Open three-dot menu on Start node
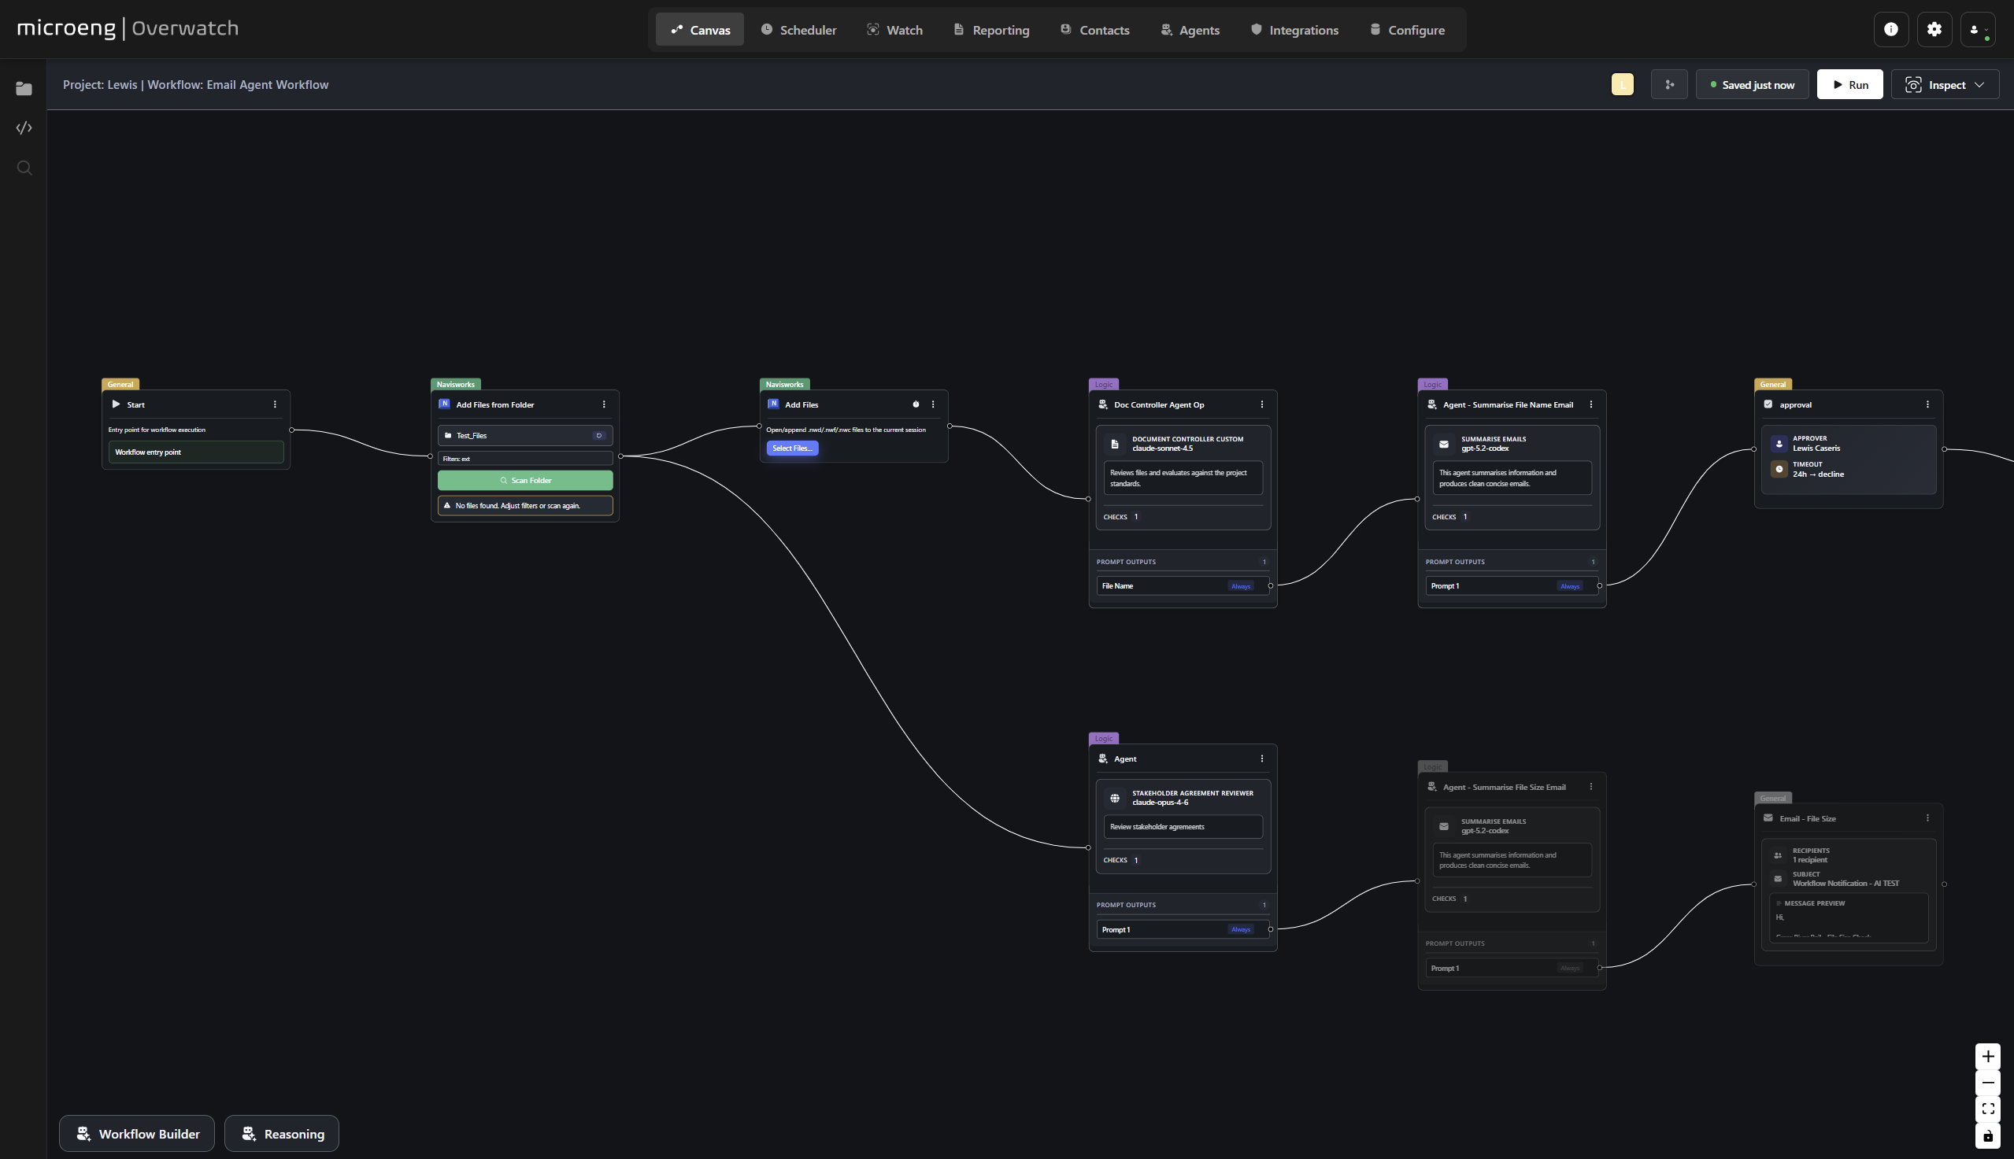2014x1159 pixels. [275, 404]
